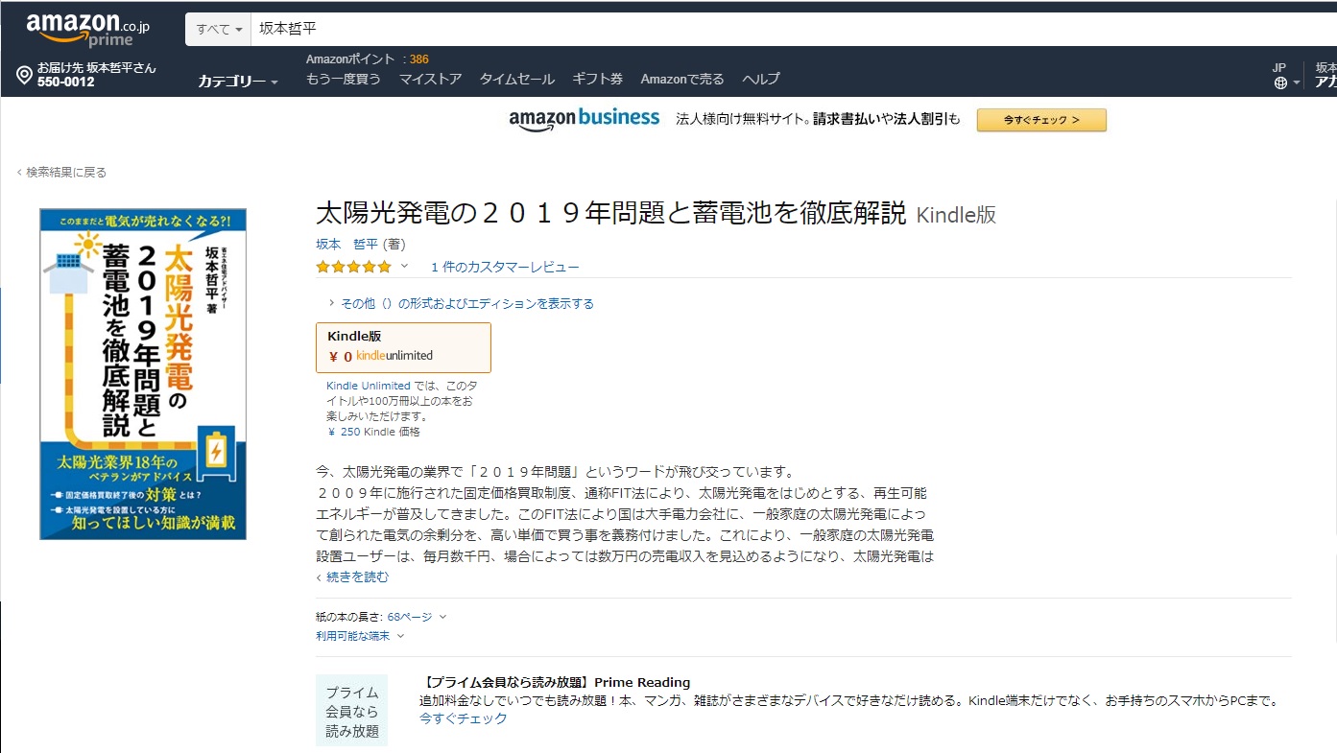This screenshot has height=753, width=1337.
Task: Click the JP globe language icon
Action: [x=1280, y=82]
